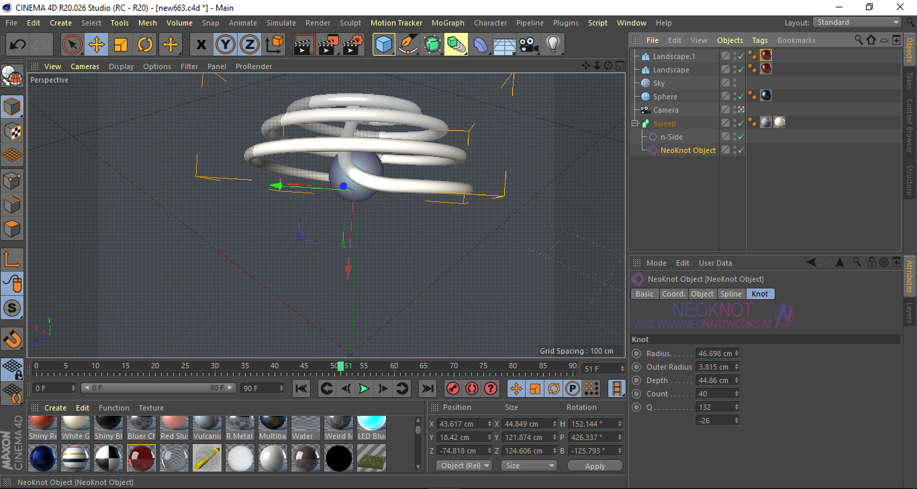Activate the Scale tool
The width and height of the screenshot is (917, 489).
click(x=121, y=45)
